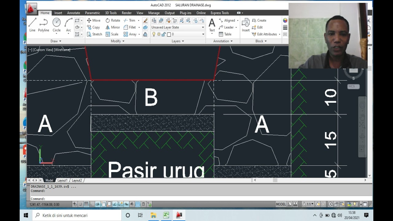
Task: Choose the Stretch command
Action: point(94,34)
